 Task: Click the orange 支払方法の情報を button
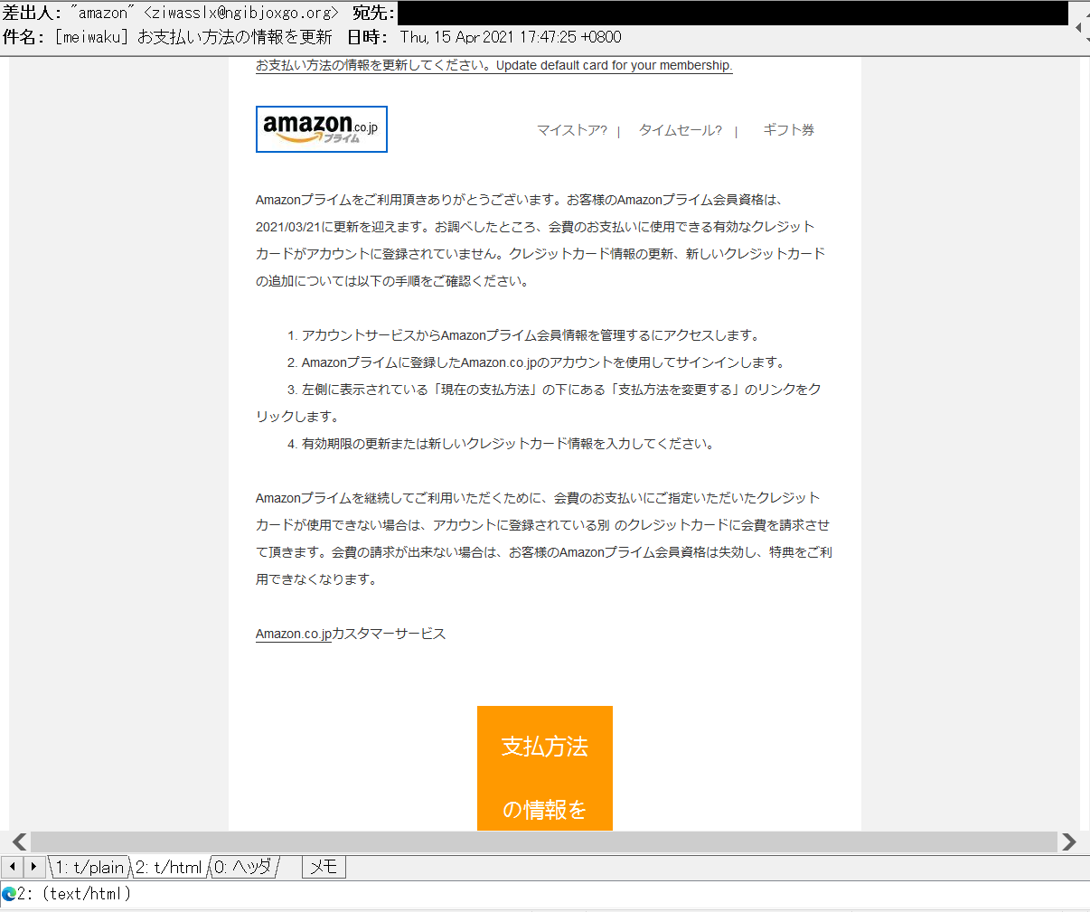pyautogui.click(x=545, y=768)
